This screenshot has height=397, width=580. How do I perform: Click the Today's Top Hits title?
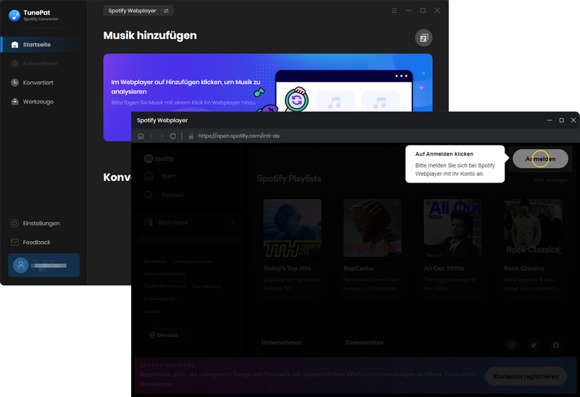click(x=287, y=268)
